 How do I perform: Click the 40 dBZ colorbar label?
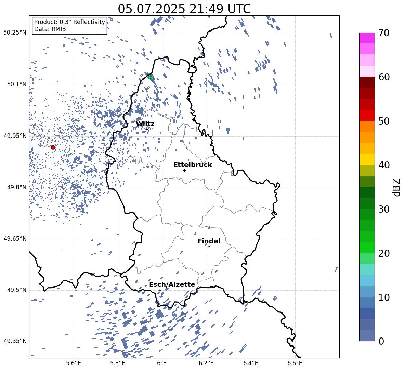pos(384,165)
